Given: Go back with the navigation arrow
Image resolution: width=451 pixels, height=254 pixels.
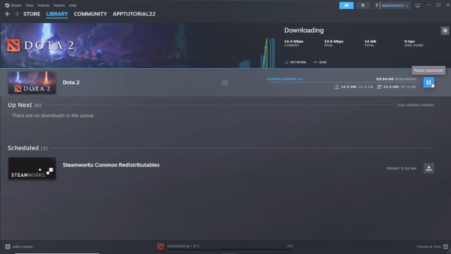Looking at the screenshot, I should coord(7,14).
